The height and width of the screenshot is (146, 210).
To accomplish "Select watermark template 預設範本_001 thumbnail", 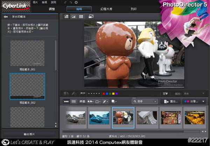I will point(27,53).
